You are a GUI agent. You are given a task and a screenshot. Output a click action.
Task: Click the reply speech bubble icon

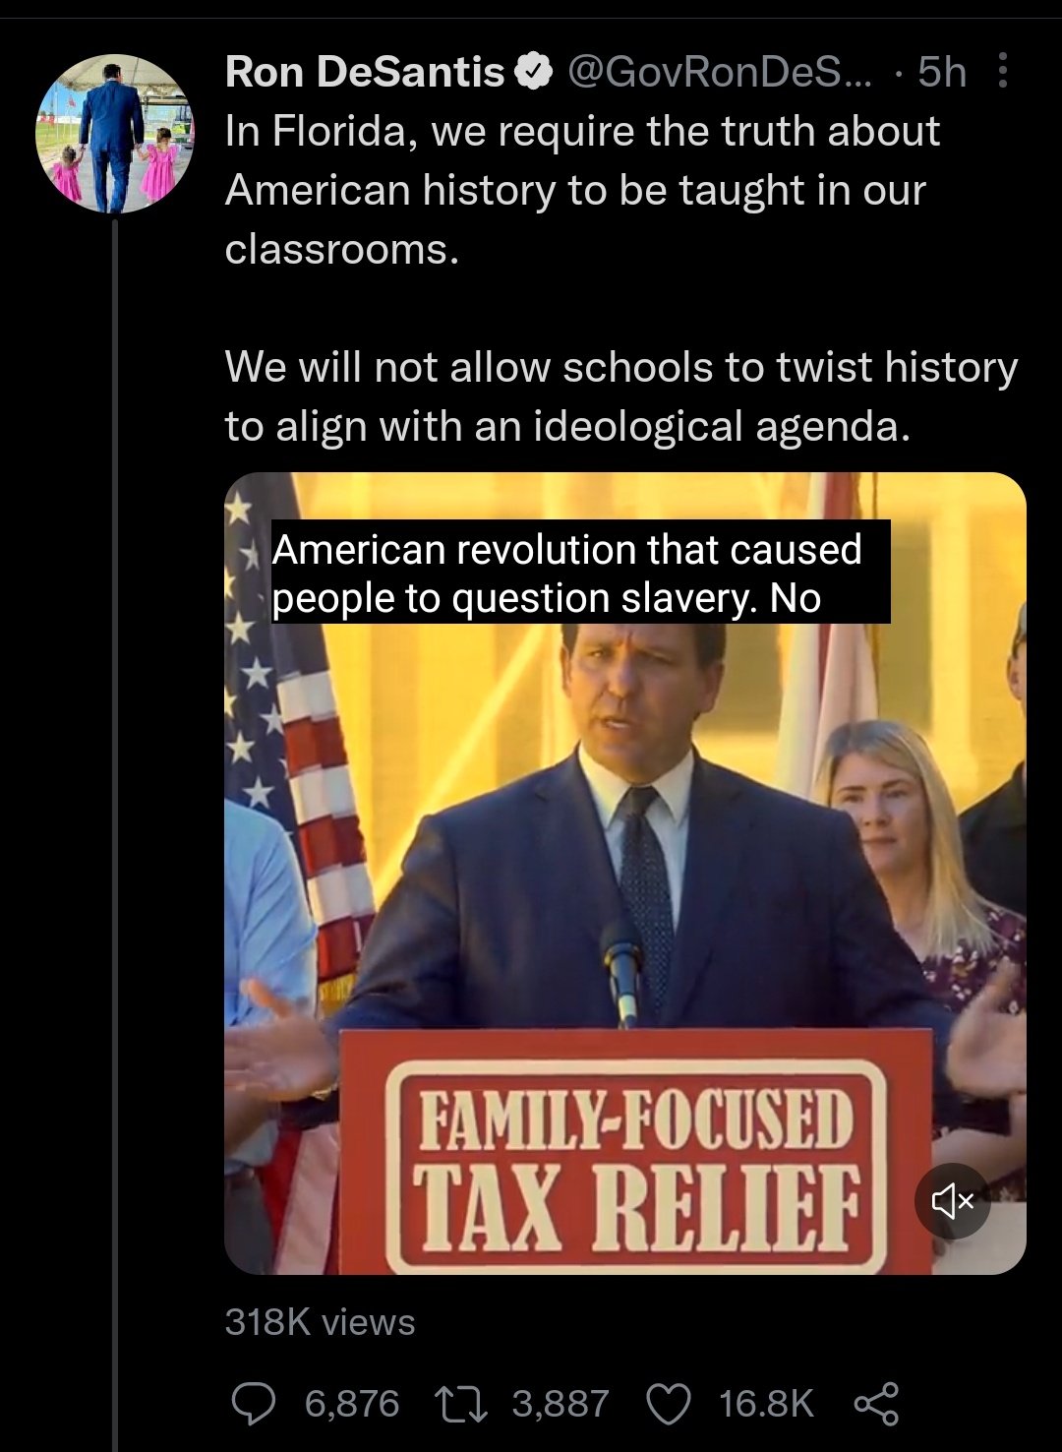[x=254, y=1403]
